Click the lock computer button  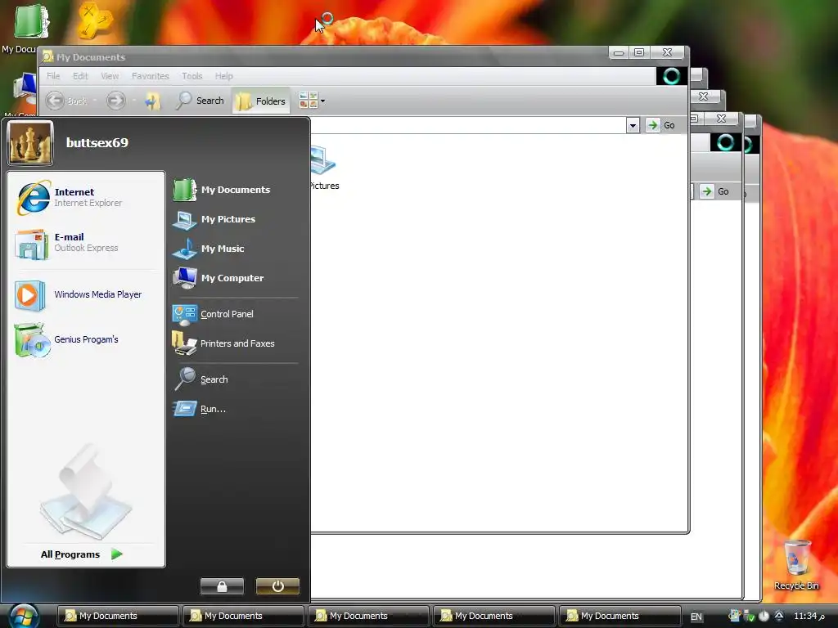pos(222,586)
